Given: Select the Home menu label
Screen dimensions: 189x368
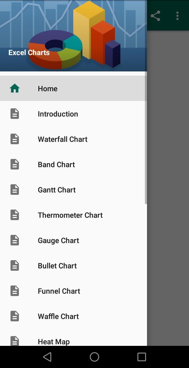Looking at the screenshot, I should point(48,89).
